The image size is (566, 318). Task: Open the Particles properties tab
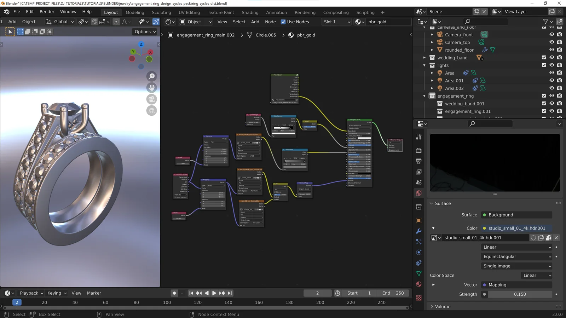pos(419,242)
